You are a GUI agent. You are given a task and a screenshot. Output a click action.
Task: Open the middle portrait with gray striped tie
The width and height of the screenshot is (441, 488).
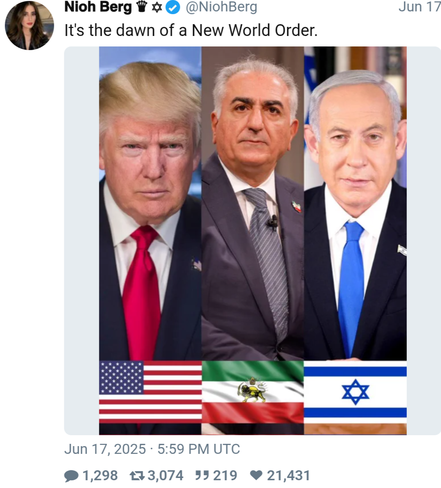pyautogui.click(x=253, y=203)
